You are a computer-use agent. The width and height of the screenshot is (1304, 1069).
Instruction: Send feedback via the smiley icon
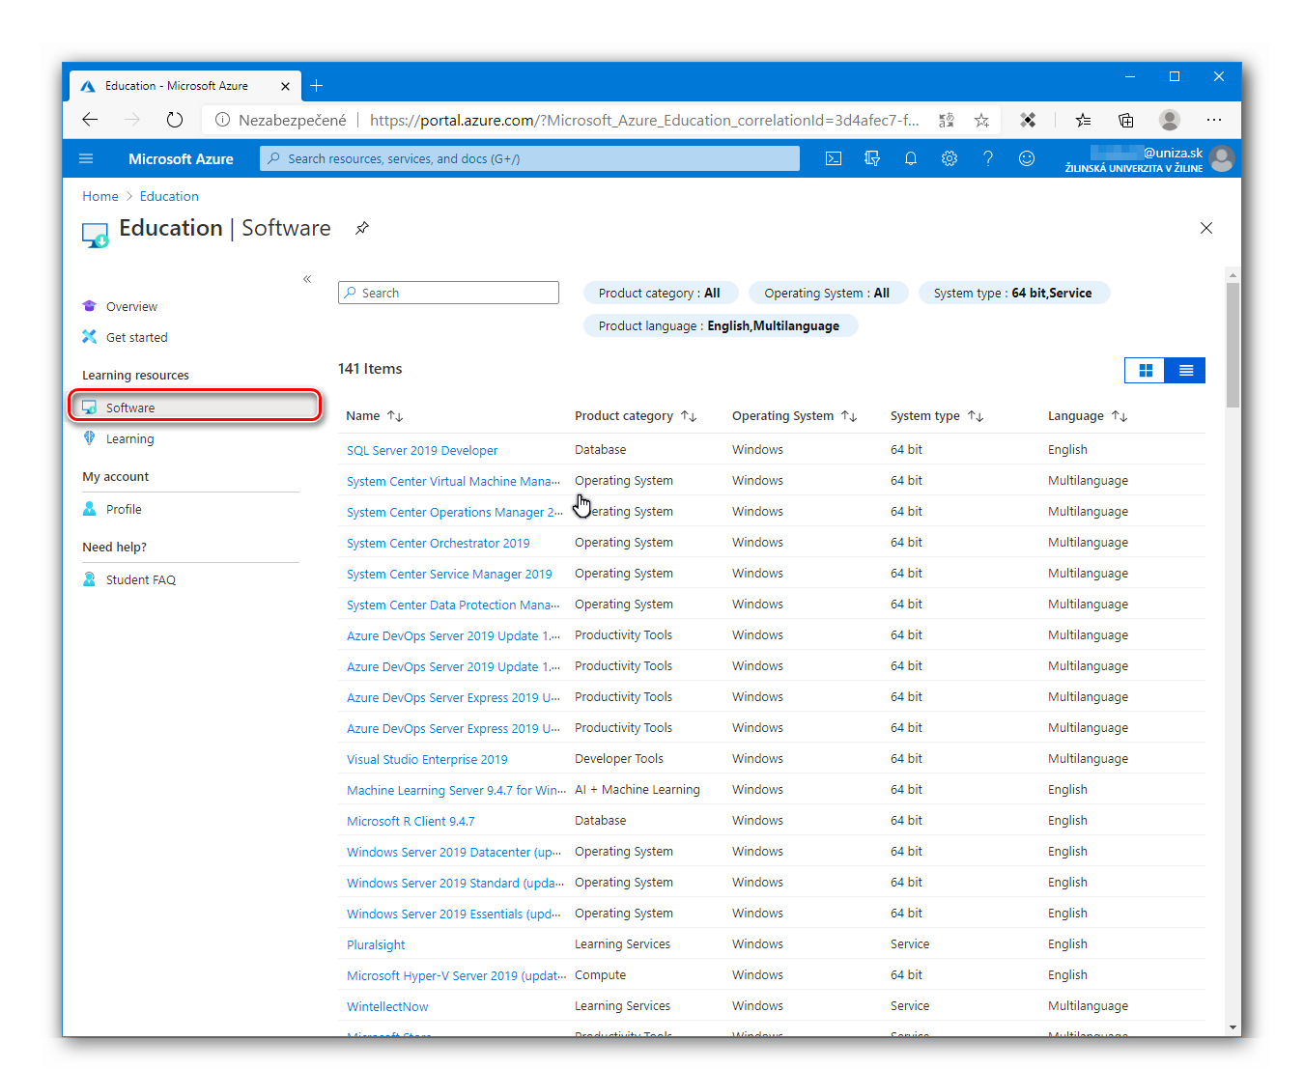[1026, 158]
